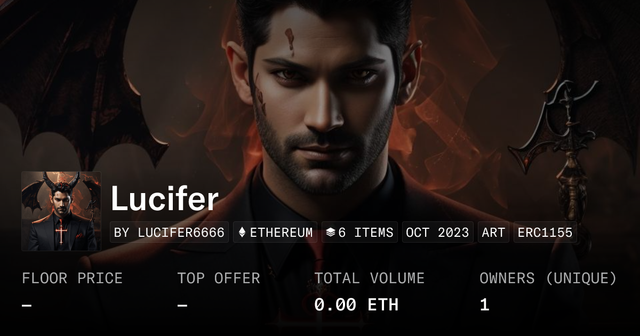
Task: Click the Ethereum diamond logo icon
Action: point(242,233)
